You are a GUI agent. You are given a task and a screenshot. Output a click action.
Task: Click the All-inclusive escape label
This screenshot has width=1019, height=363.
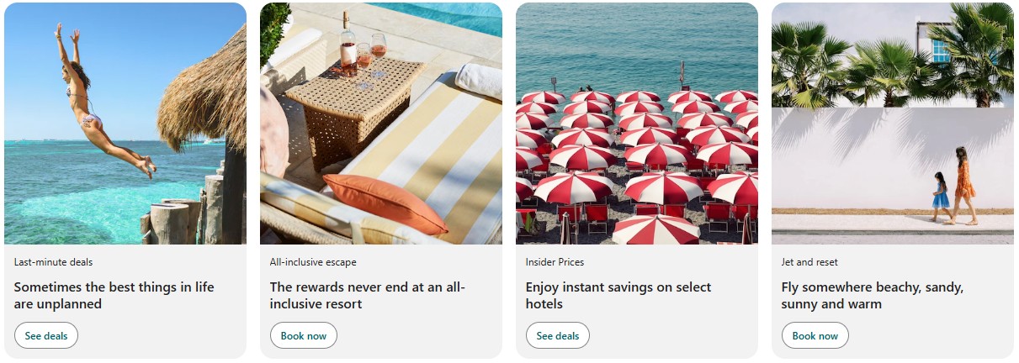pyautogui.click(x=310, y=262)
